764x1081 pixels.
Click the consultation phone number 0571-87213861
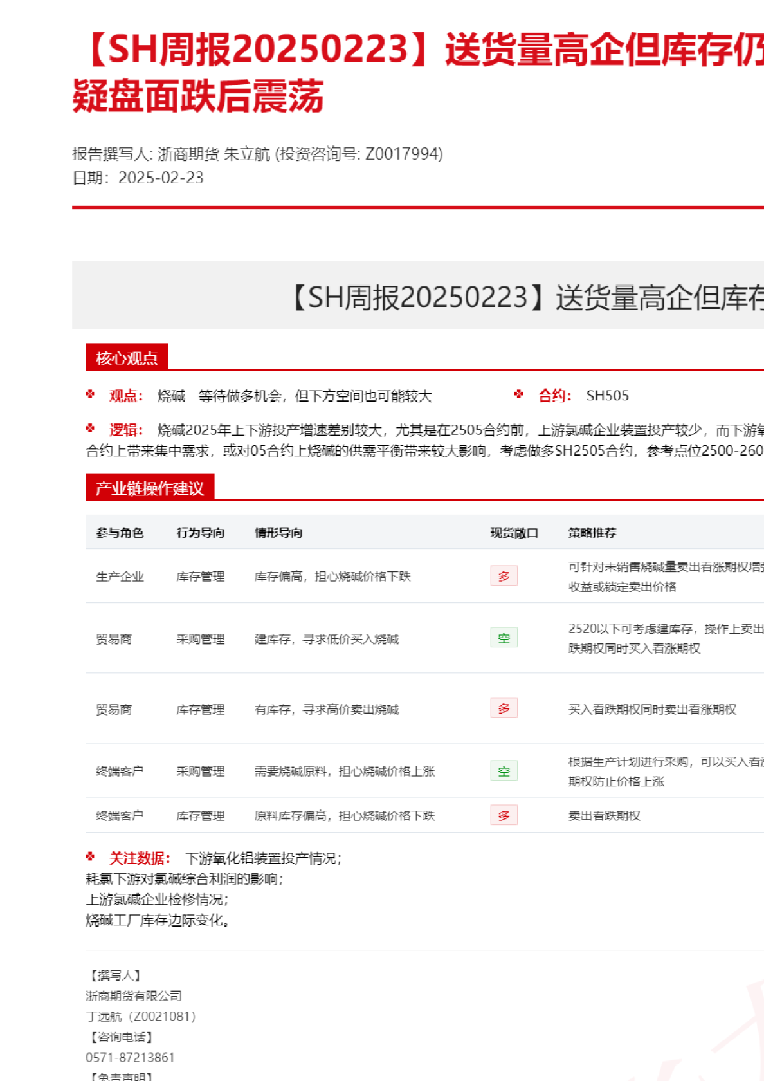tap(130, 1057)
